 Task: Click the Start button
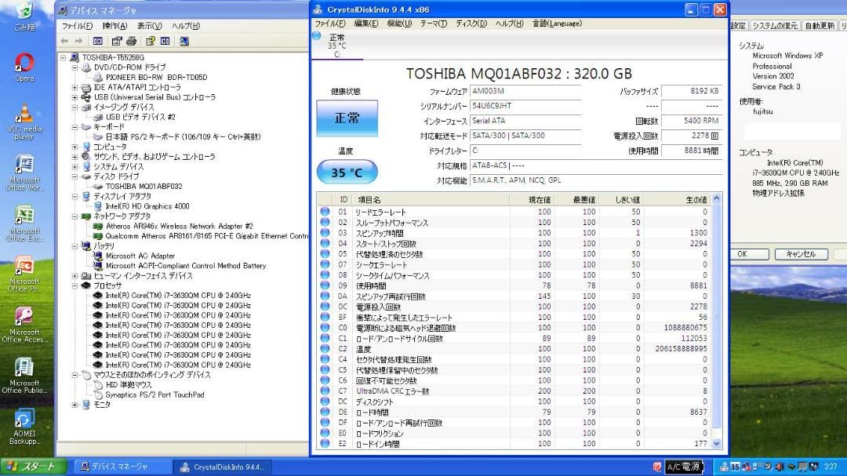point(34,467)
